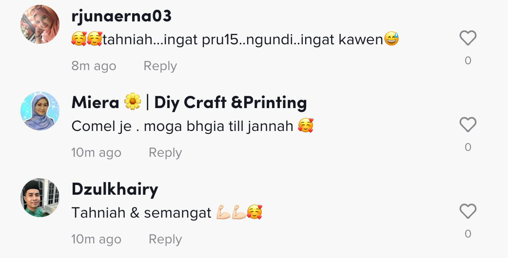This screenshot has width=508, height=258.
Task: Click Dzulkhairy's 10m ago timestamp
Action: pyautogui.click(x=96, y=239)
